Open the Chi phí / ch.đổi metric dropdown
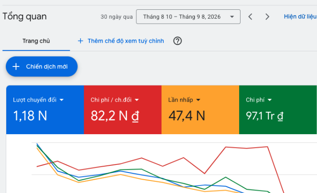Screen dimensions: 317x193 tap(114, 100)
